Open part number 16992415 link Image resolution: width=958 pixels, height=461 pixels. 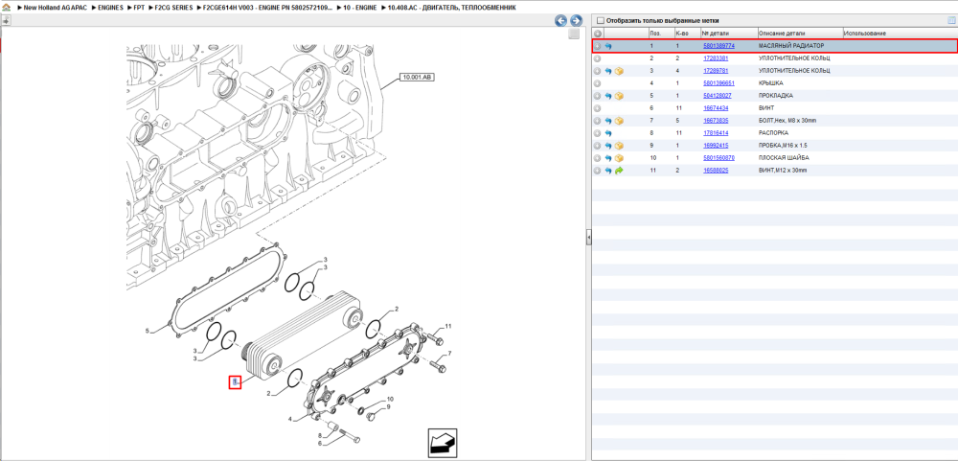click(716, 146)
